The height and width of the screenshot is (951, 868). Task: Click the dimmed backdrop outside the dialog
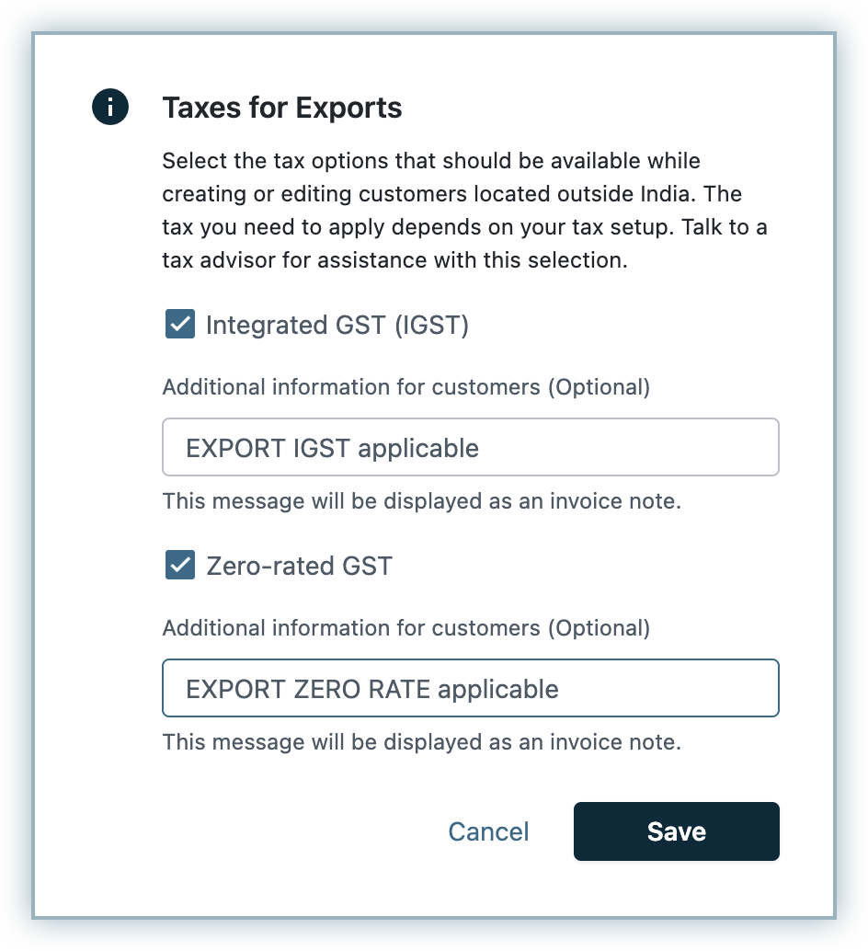(x=17, y=460)
